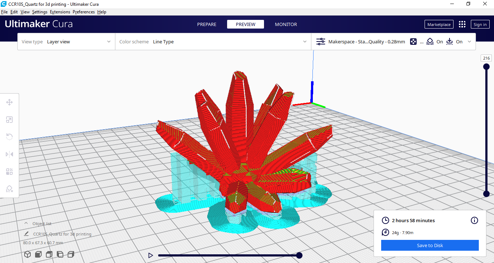Expand the Object list
Screen dimensions: 494x263
tap(38, 224)
